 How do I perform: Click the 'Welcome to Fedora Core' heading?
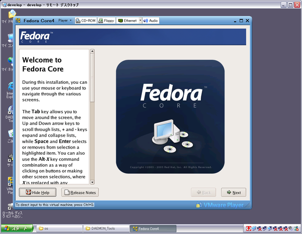tap(43, 64)
